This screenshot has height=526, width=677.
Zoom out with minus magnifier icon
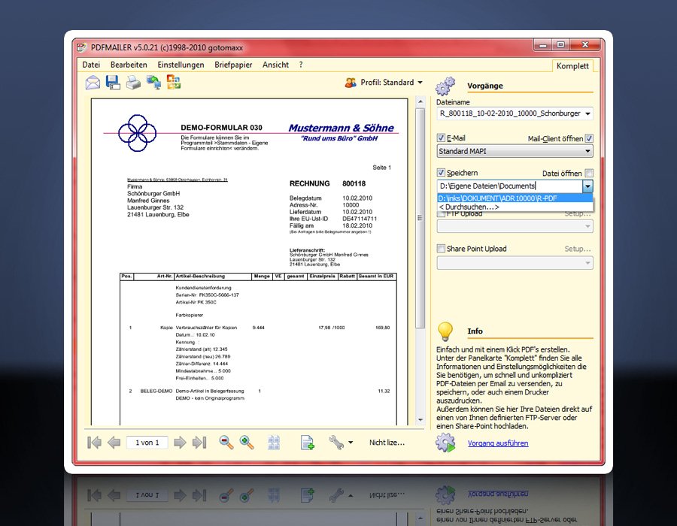pyautogui.click(x=226, y=443)
